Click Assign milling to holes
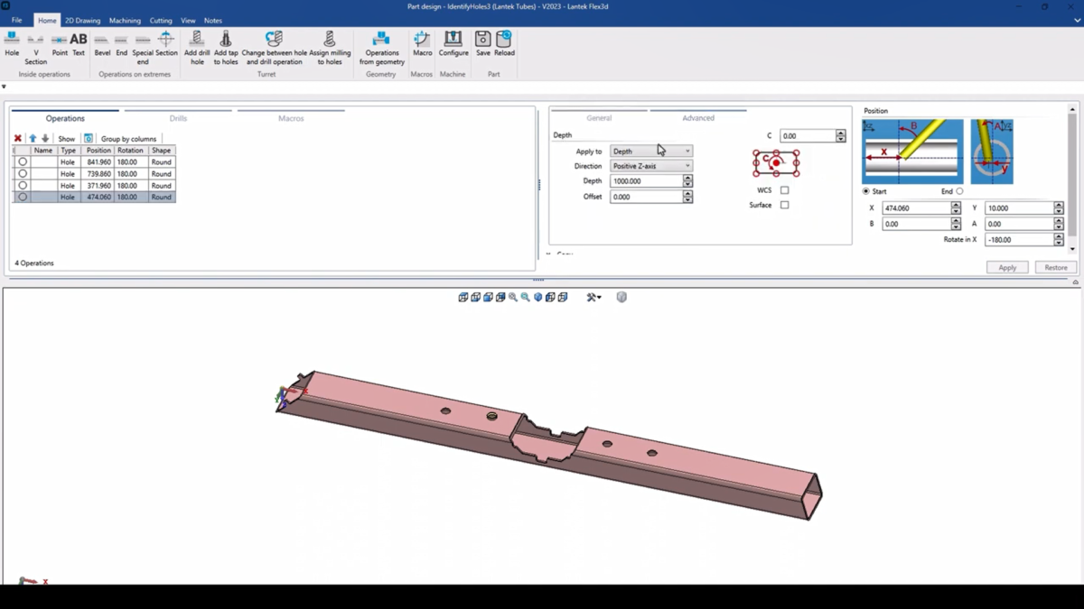Viewport: 1084px width, 609px height. pos(330,49)
